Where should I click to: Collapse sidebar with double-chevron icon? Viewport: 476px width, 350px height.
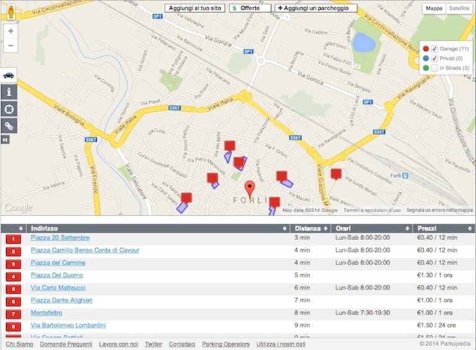6,140
